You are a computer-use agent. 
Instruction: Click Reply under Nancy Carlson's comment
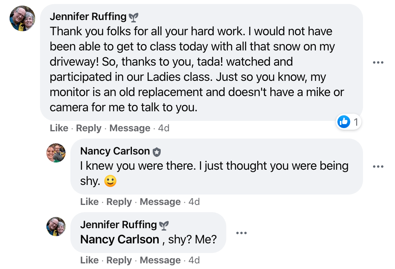pyautogui.click(x=119, y=202)
